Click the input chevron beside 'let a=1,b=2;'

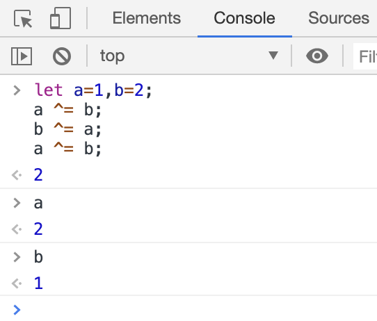[x=17, y=90]
